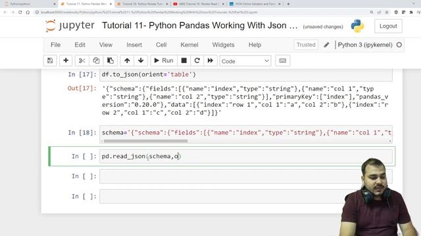Cut selected cells with the scissors icon
Viewport: 421px width, 236px height.
(82, 61)
